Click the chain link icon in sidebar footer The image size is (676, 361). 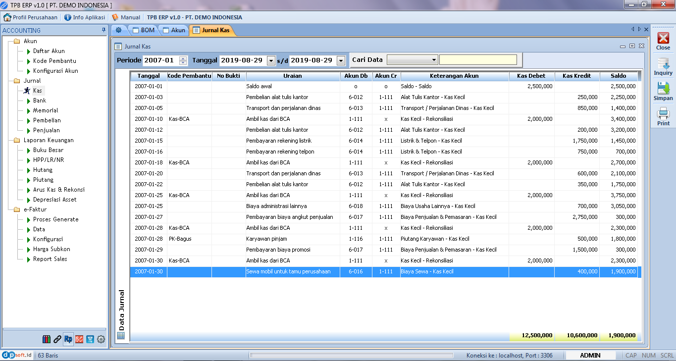tap(57, 339)
